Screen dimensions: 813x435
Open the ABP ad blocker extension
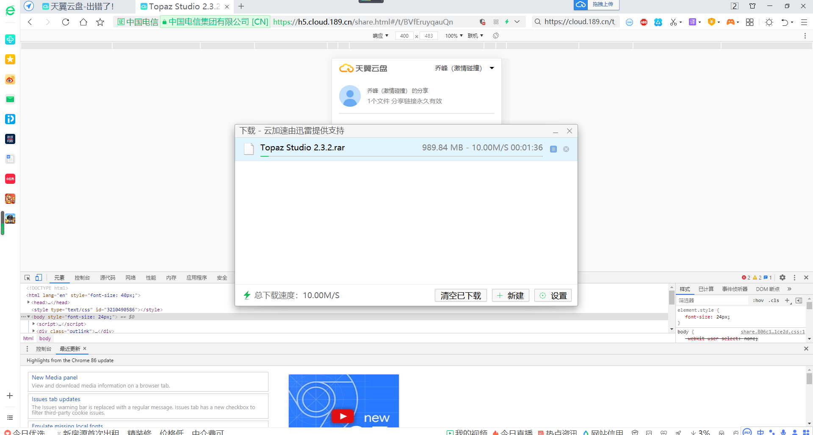click(x=644, y=22)
